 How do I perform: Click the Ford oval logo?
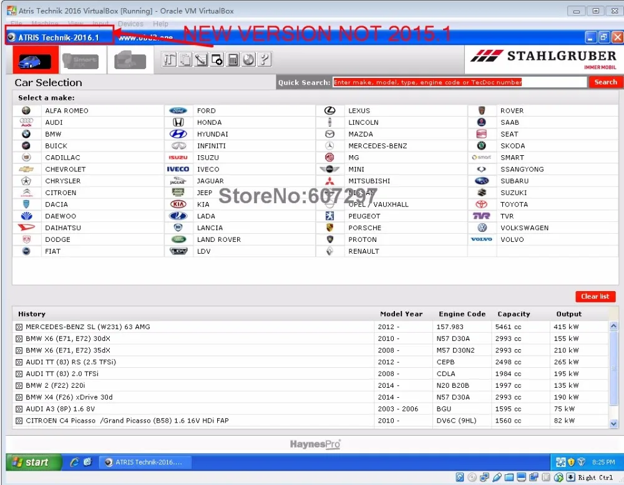click(178, 110)
